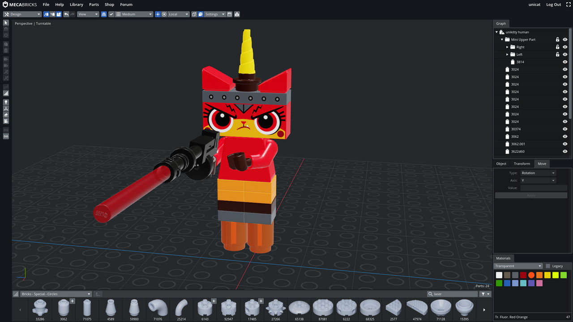573x322 pixels.
Task: Toggle the lock on Mini Upper Part
Action: [557, 39]
